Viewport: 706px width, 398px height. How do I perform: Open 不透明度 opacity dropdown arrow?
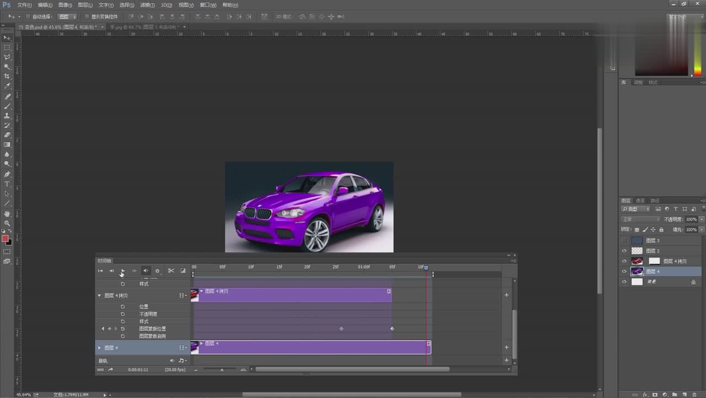pyautogui.click(x=702, y=219)
